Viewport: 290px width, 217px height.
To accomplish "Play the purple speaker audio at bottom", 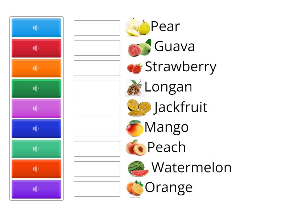I will [x=36, y=189].
